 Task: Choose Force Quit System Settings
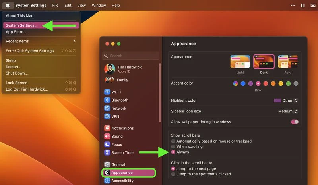pyautogui.click(x=41, y=51)
